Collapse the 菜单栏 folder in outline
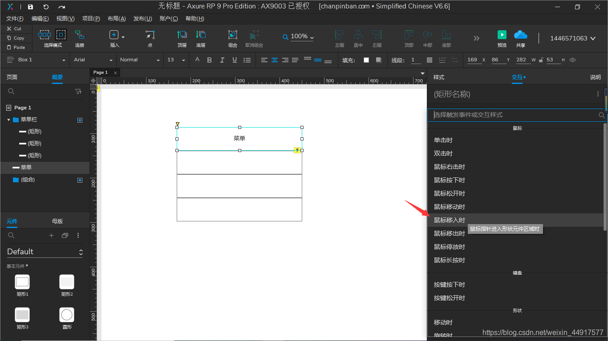Viewport: 608px width, 341px height. coord(8,120)
